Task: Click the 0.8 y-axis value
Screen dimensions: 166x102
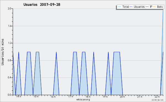Action: 9,60
